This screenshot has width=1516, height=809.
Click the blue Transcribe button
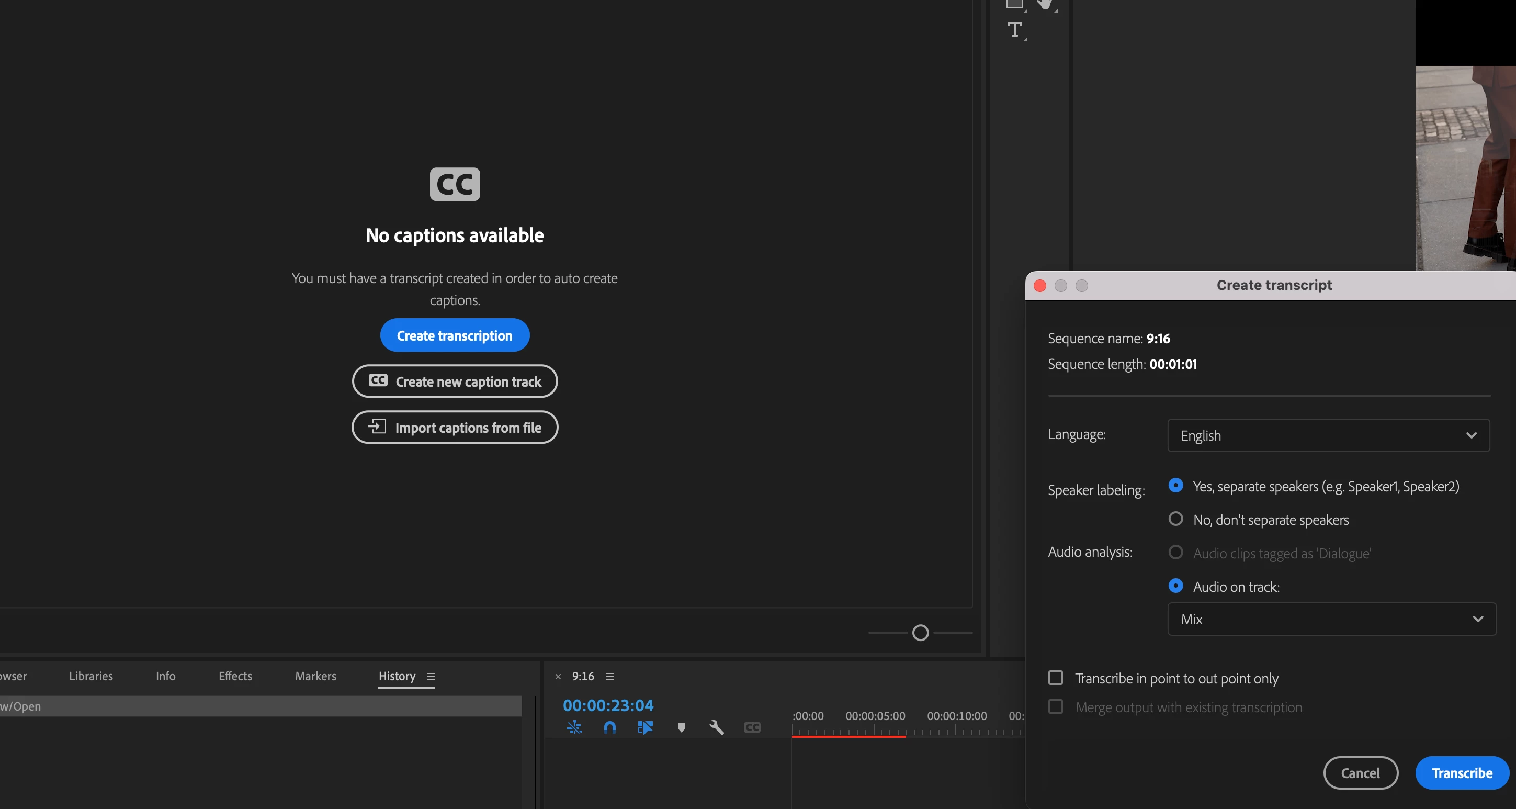coord(1461,772)
